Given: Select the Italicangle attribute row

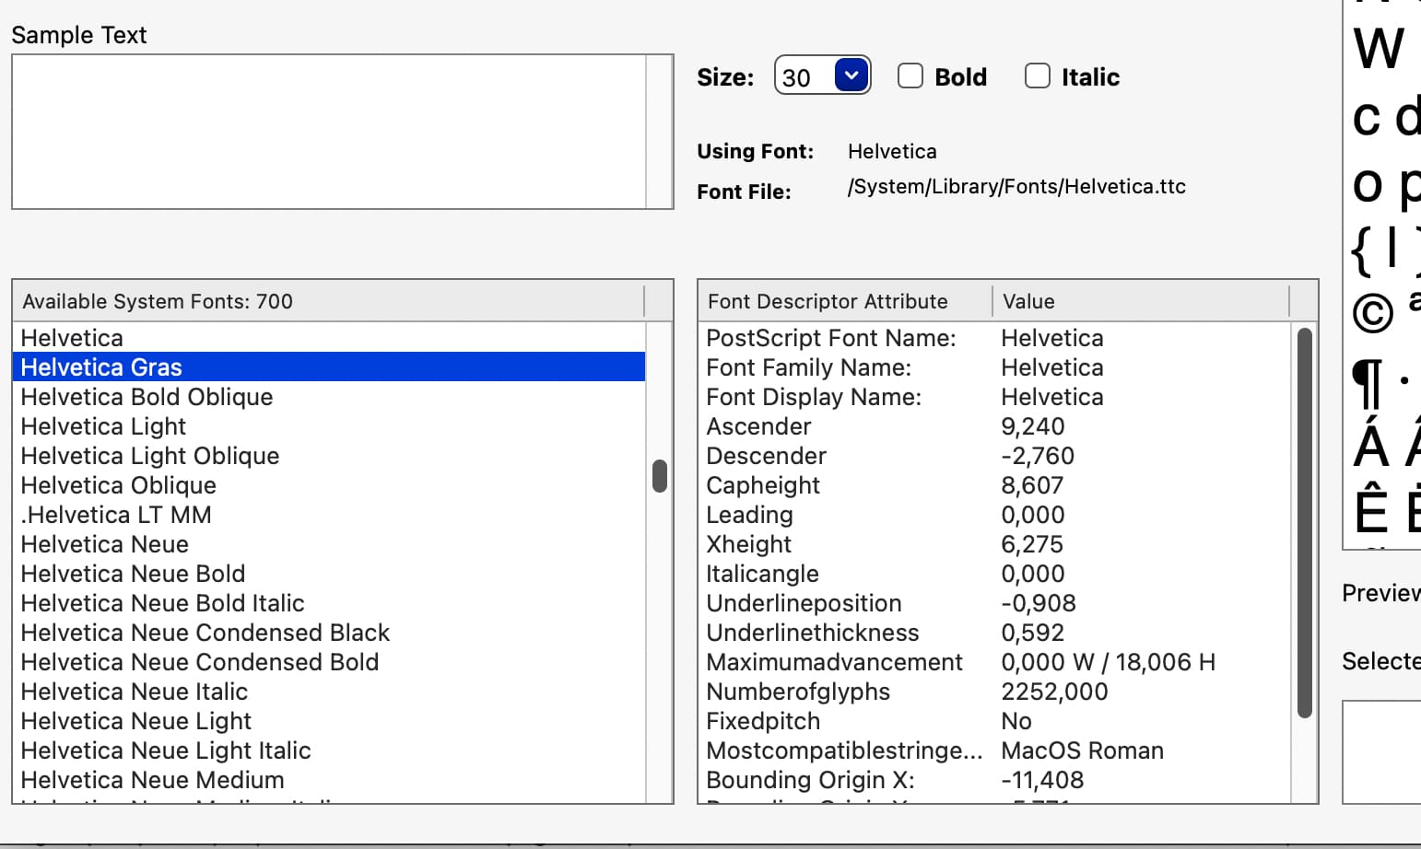Looking at the screenshot, I should pyautogui.click(x=995, y=574).
